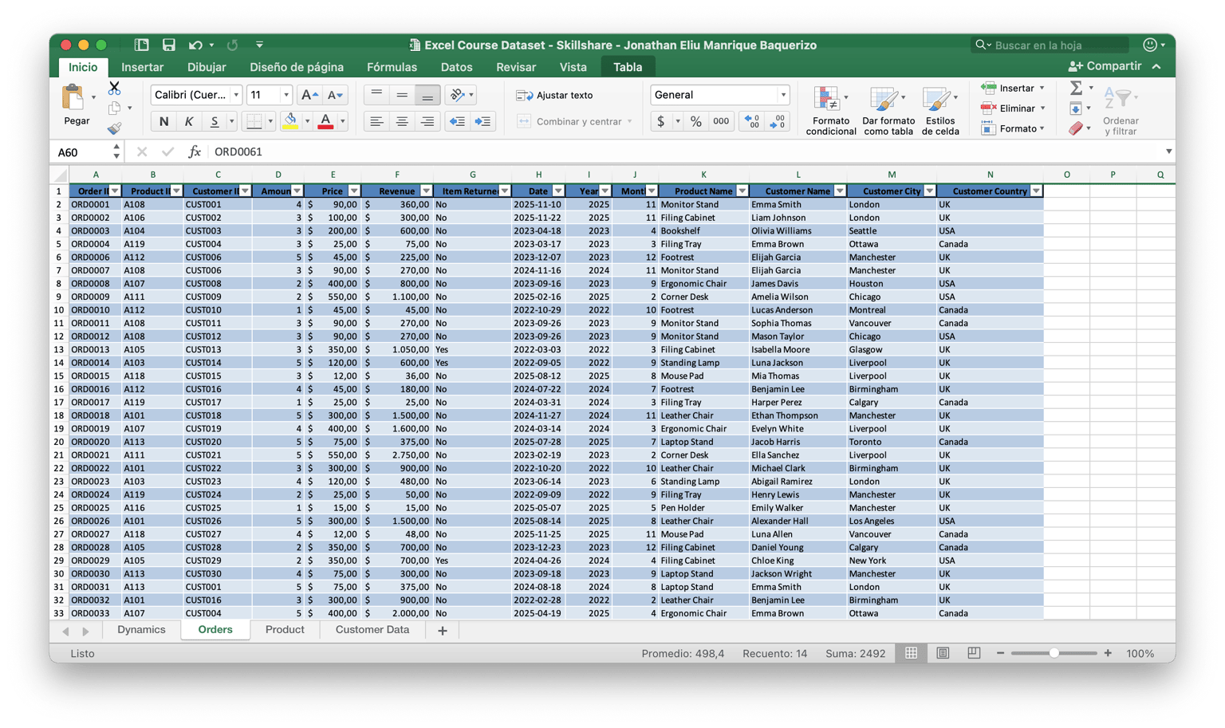Increase font size with the larger A icon
Viewport: 1225px width, 728px height.
coord(309,95)
